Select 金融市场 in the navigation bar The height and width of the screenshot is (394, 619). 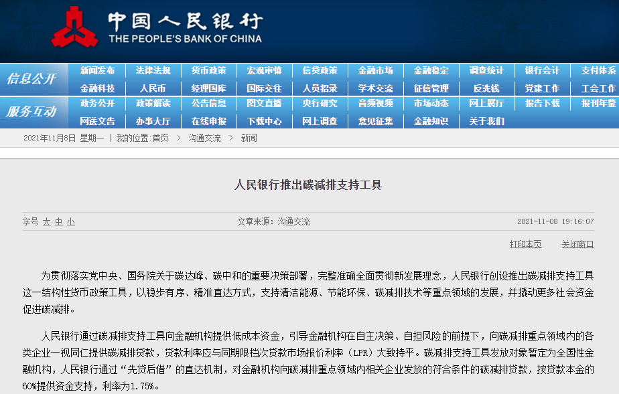click(x=375, y=70)
